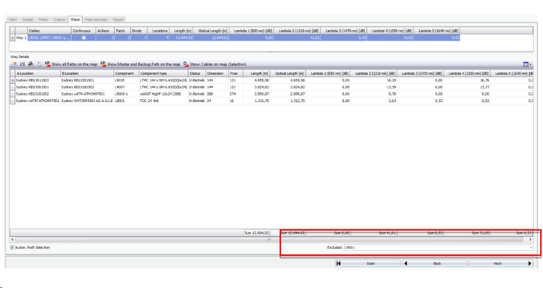Click the row indicator for Sydney KEG3011503
Image resolution: width=543 pixels, height=288 pixels.
click(13, 80)
